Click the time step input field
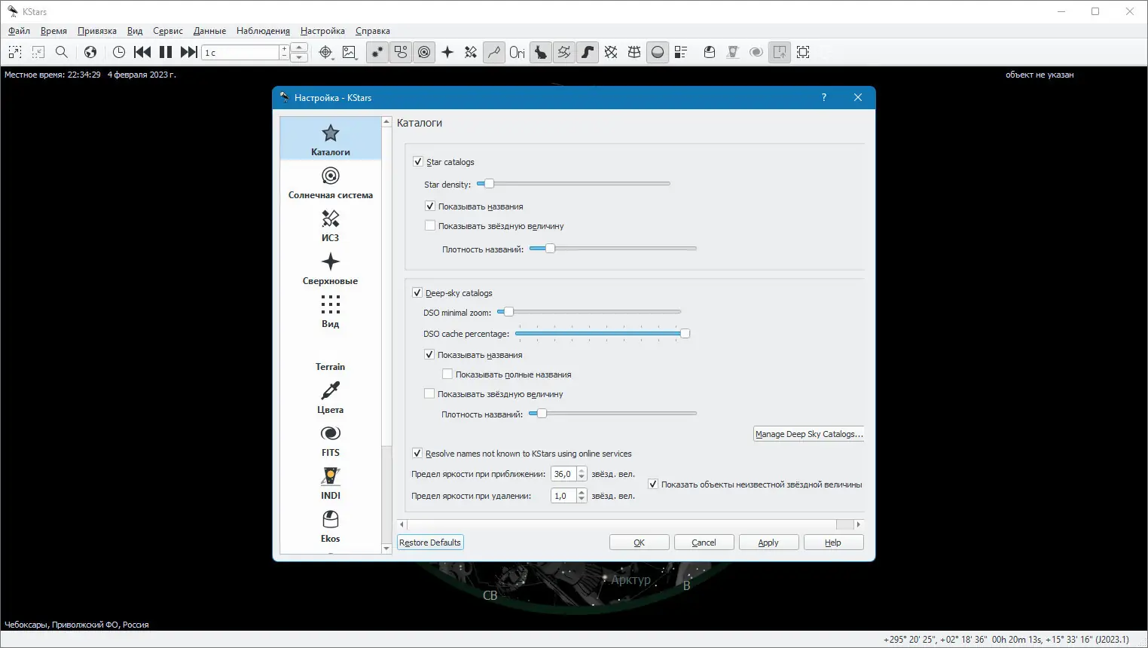 241,53
